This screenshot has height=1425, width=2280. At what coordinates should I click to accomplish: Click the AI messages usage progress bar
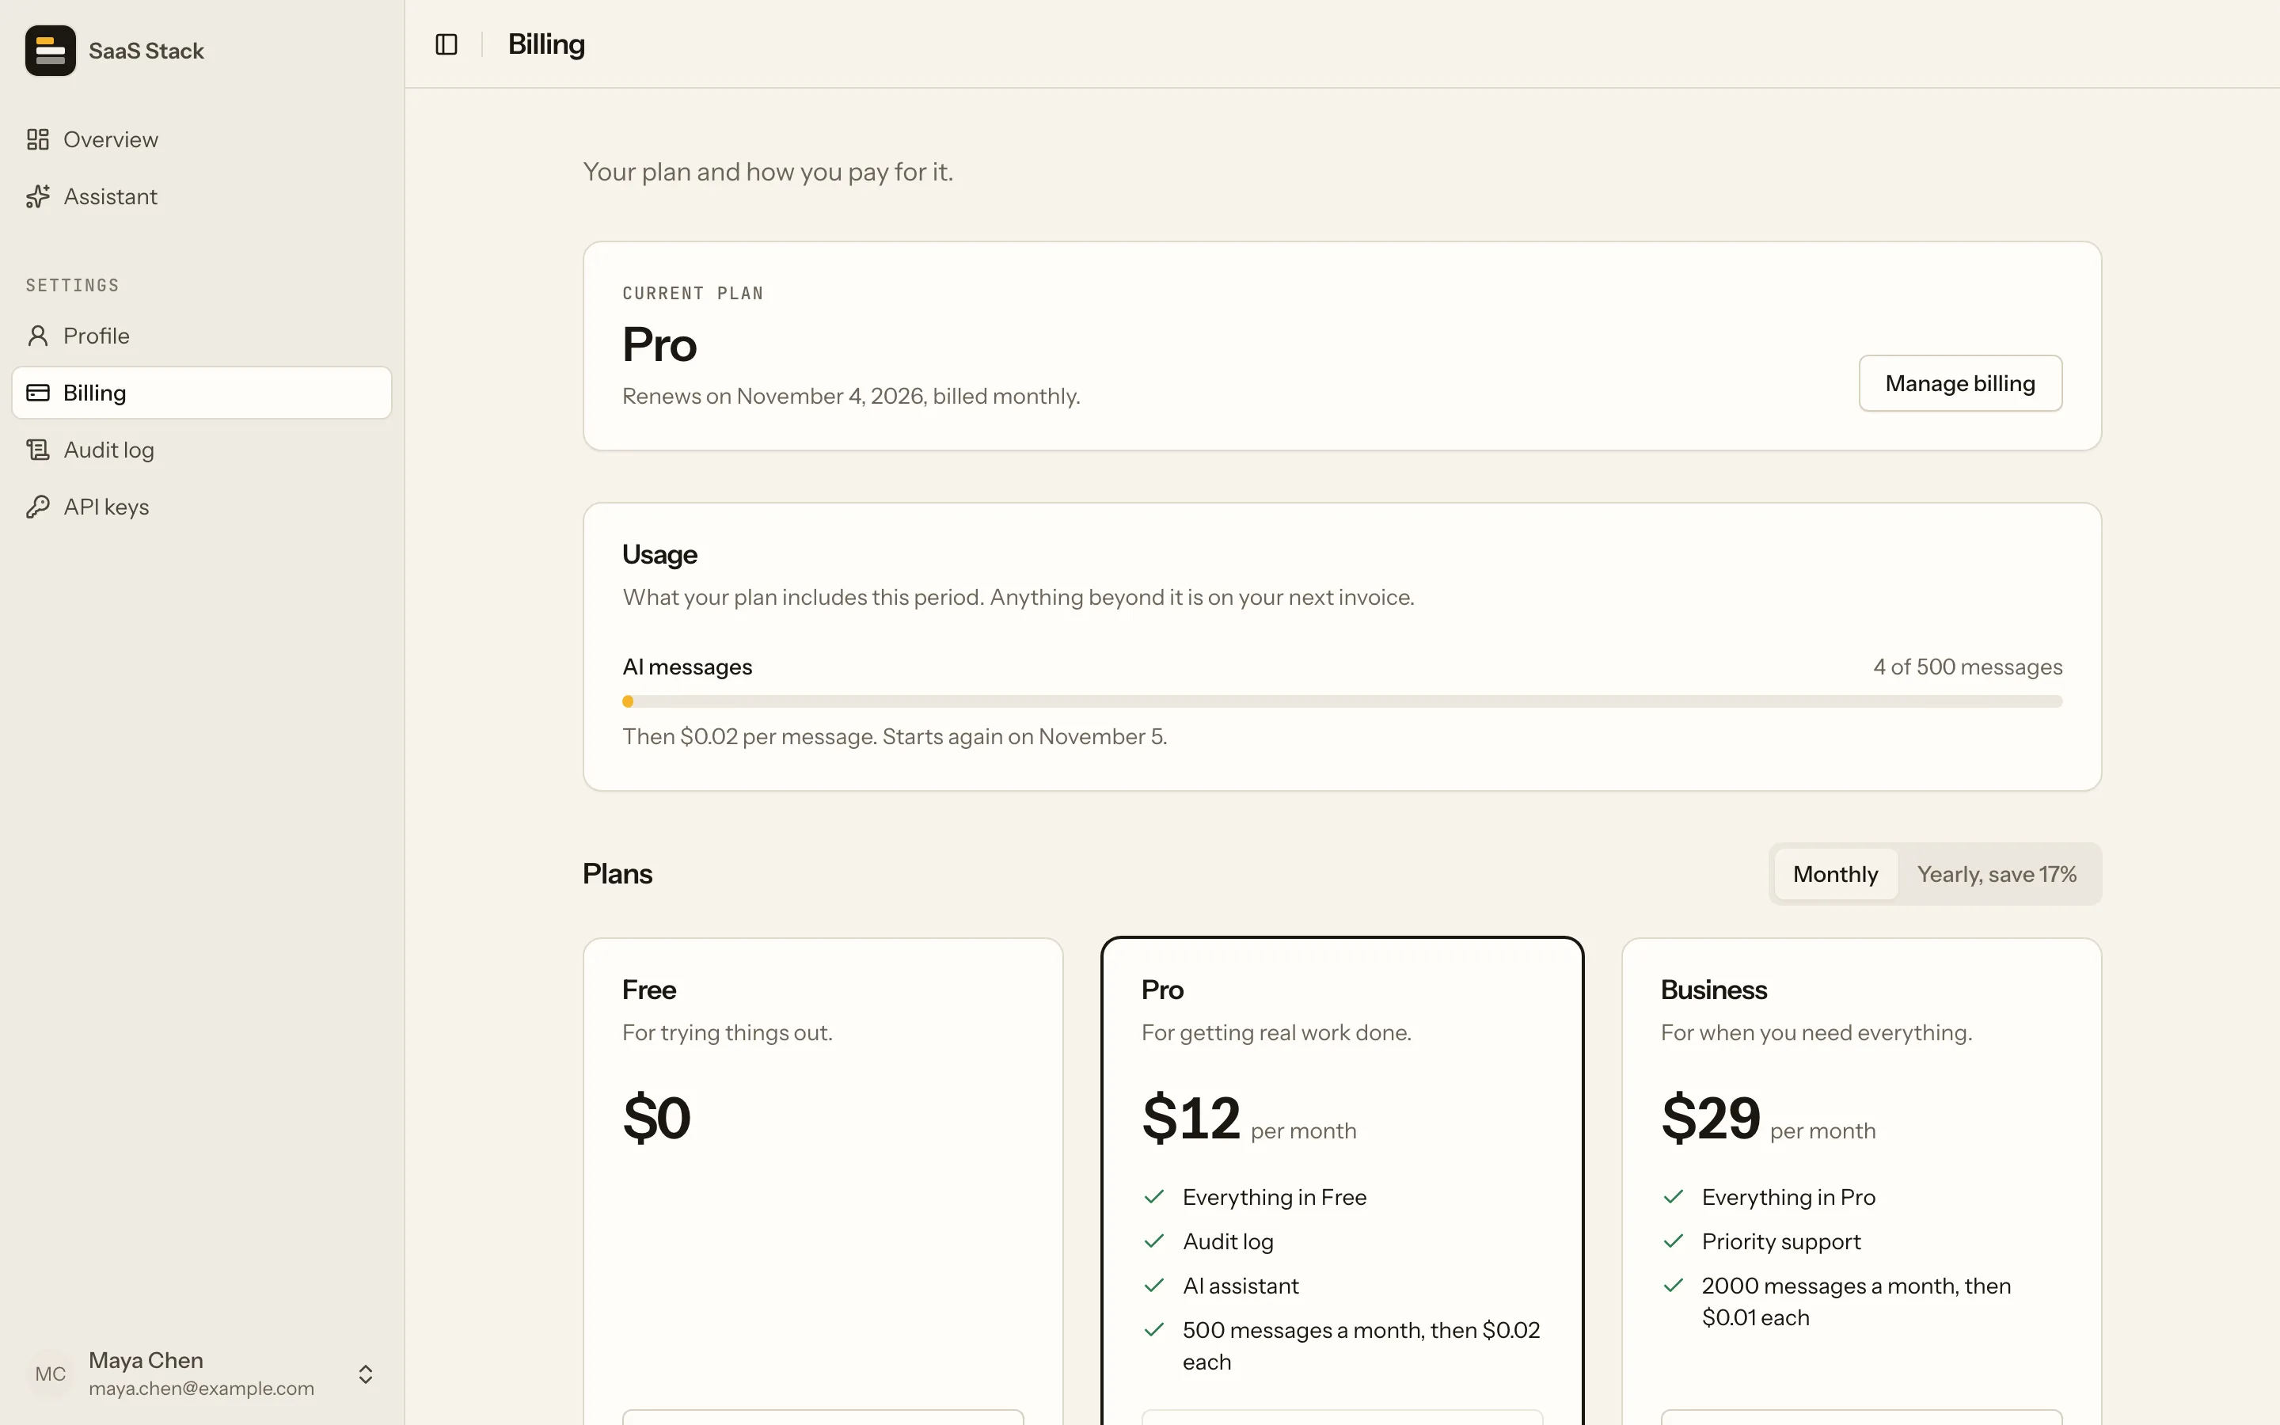[1342, 701]
